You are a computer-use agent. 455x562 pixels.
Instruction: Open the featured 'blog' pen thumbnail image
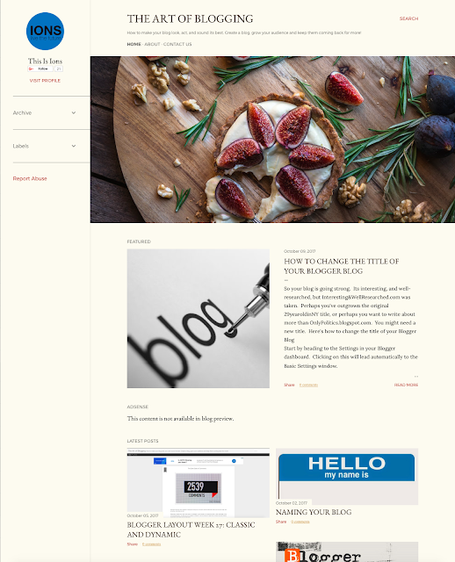coord(199,319)
